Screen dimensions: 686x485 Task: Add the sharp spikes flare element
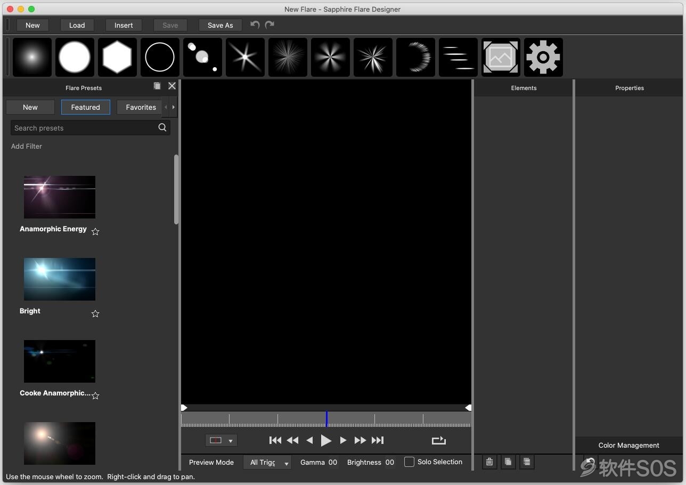point(373,57)
